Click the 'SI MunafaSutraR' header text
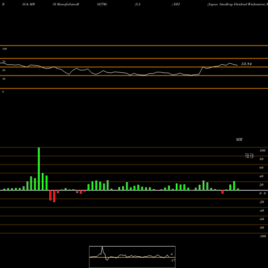268x268 pixels. click(66, 4)
